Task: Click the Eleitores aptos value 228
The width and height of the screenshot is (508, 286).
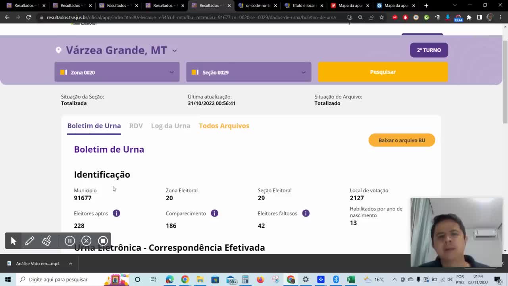Action: tap(79, 226)
